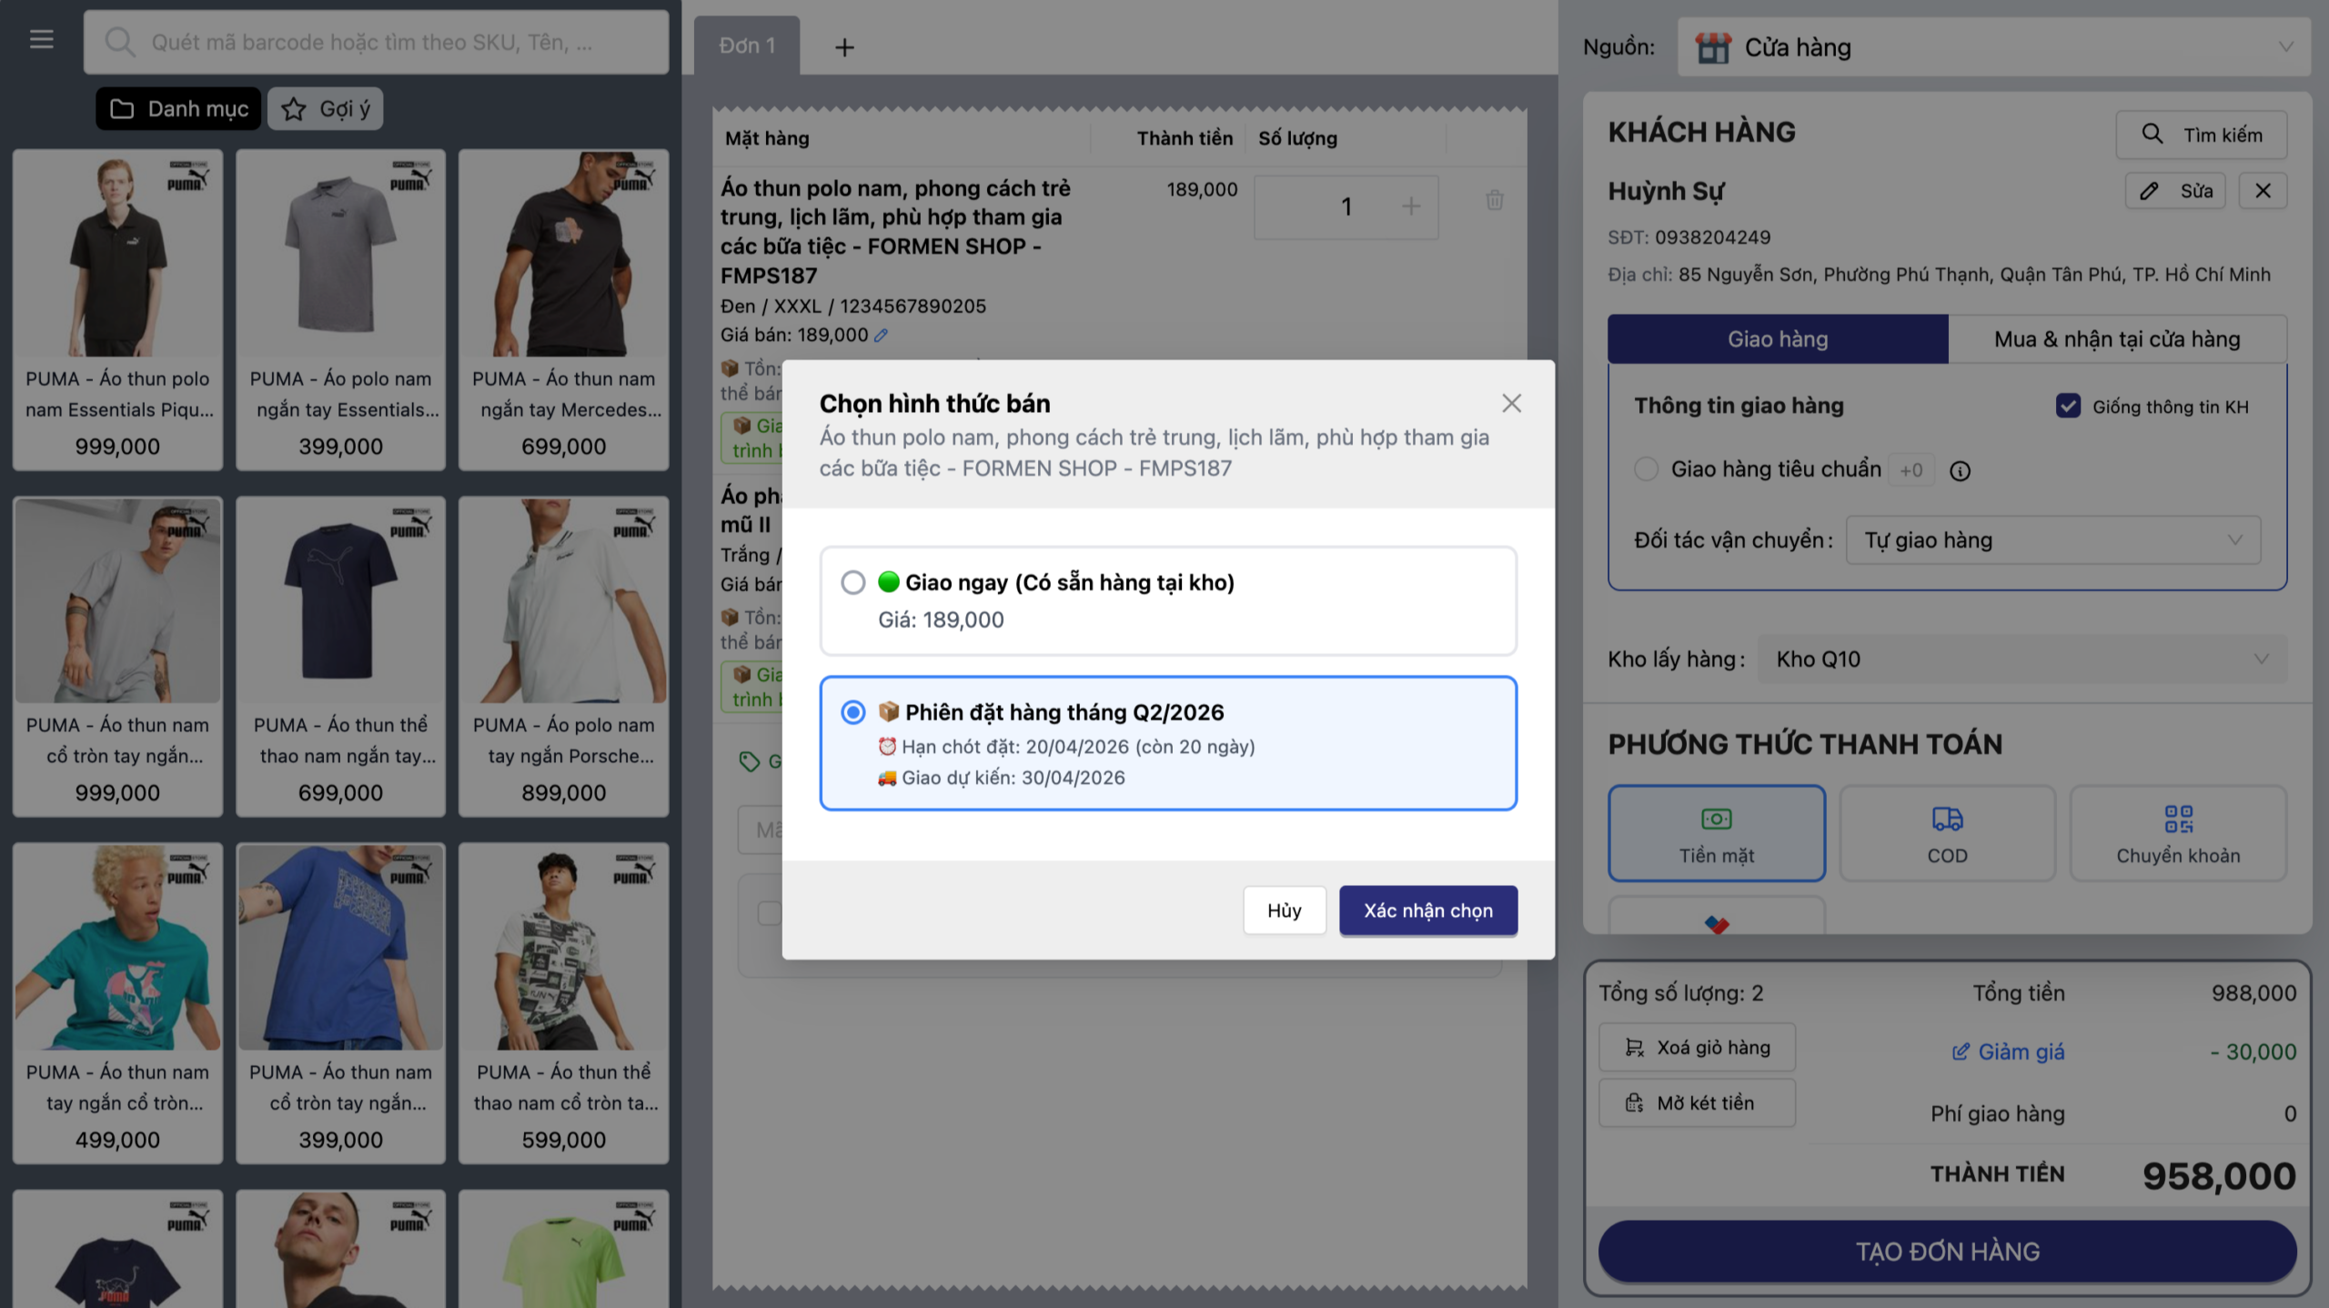2329x1308 pixels.
Task: Expand Kho lấy hàng Kho Q10 dropdown
Action: coord(2021,659)
